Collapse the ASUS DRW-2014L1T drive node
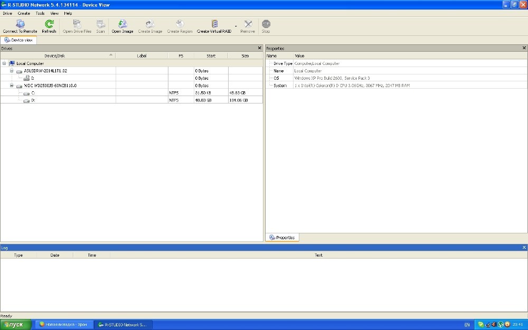Viewport: 528px width, 330px height. tap(12, 71)
